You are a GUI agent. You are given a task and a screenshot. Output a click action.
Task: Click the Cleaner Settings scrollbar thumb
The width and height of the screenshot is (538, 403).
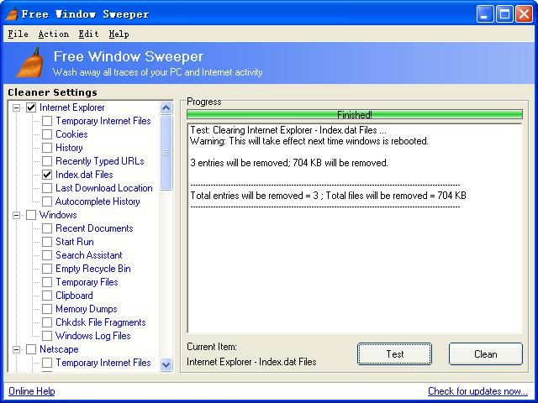point(166,153)
